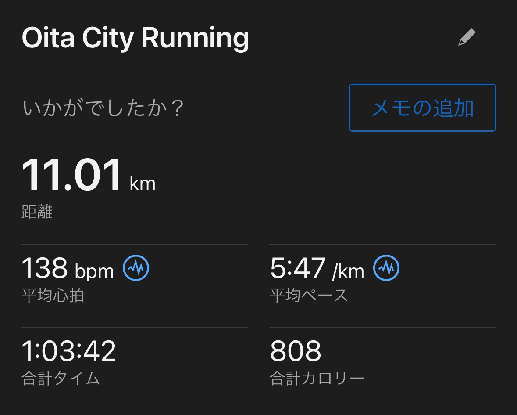This screenshot has width=517, height=415.
Task: Tap the /km pace unit text
Action: click(x=348, y=272)
